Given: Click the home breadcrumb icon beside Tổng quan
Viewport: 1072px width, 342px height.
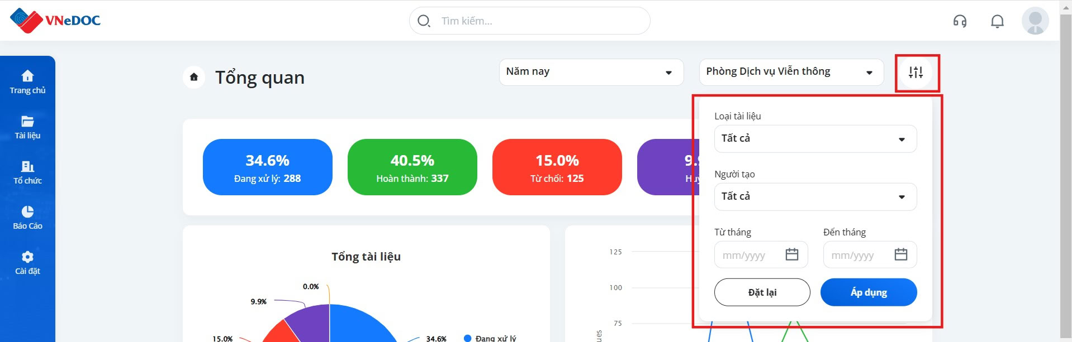Looking at the screenshot, I should (194, 77).
